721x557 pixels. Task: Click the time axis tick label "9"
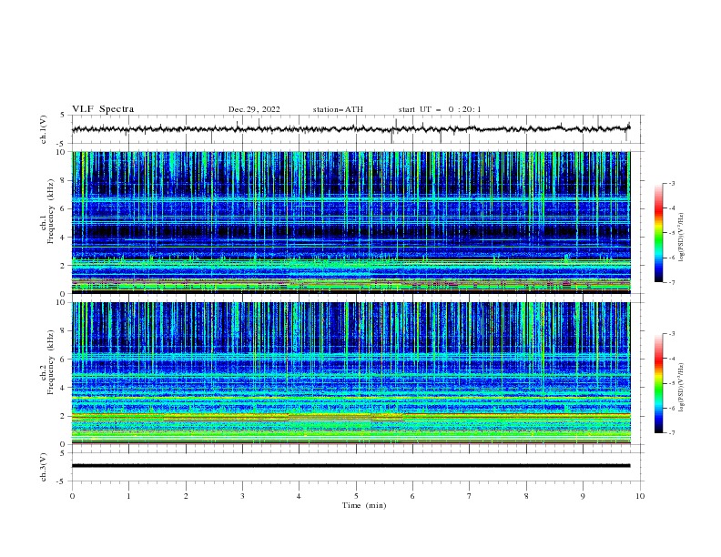click(583, 496)
